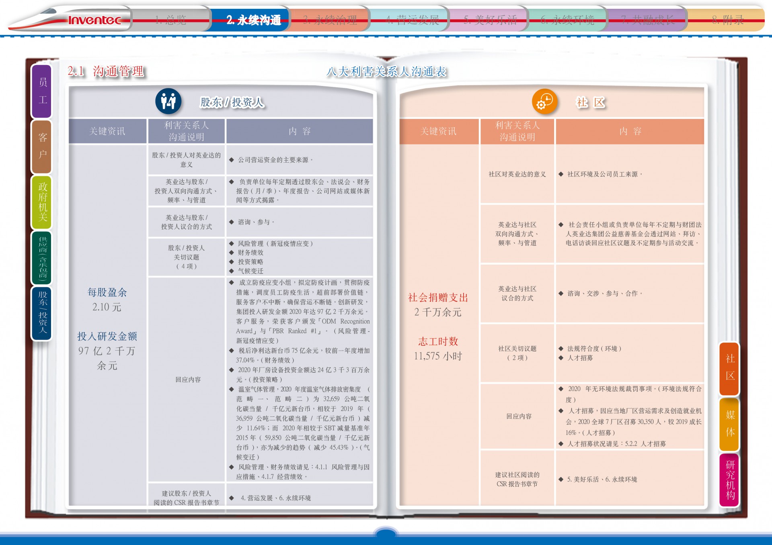Open the 媒体 bookmark on right
The width and height of the screenshot is (772, 545).
click(729, 424)
